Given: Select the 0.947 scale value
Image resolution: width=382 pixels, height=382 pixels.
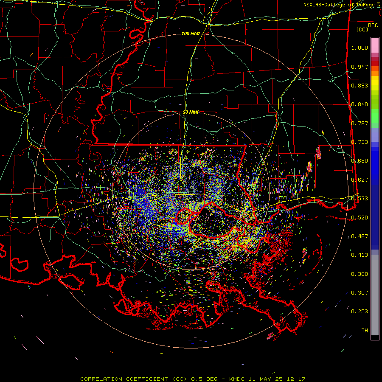Looking at the screenshot, I should click(x=360, y=67).
